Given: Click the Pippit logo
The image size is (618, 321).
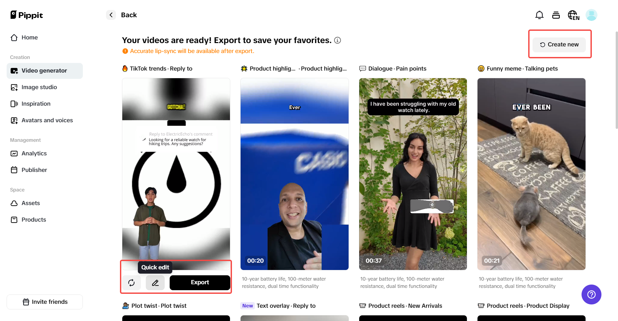Looking at the screenshot, I should 27,15.
